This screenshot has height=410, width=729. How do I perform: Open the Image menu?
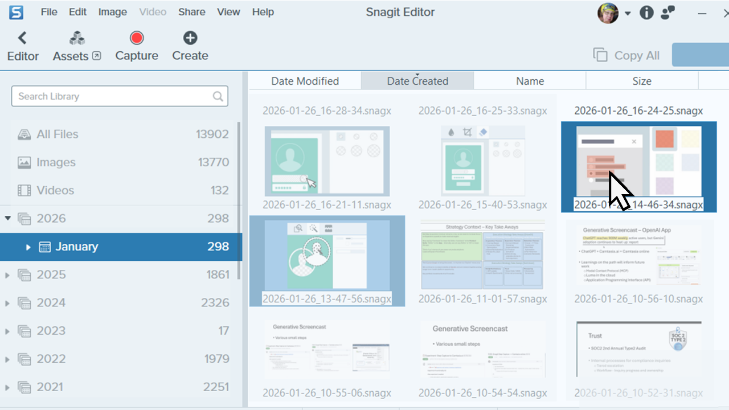coord(112,11)
